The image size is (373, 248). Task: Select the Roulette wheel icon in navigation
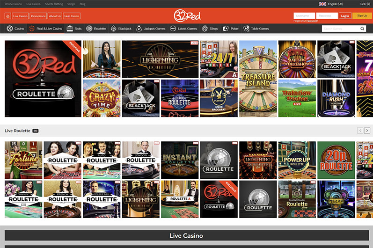tap(89, 29)
